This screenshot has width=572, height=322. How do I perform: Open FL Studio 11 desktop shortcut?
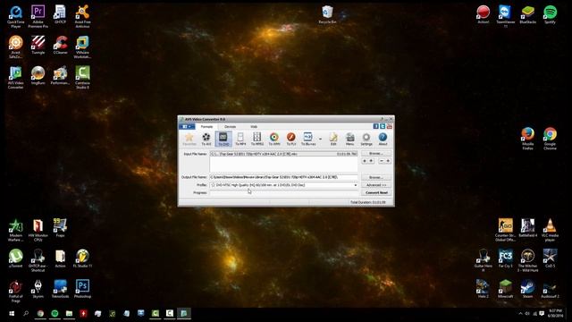pyautogui.click(x=82, y=258)
